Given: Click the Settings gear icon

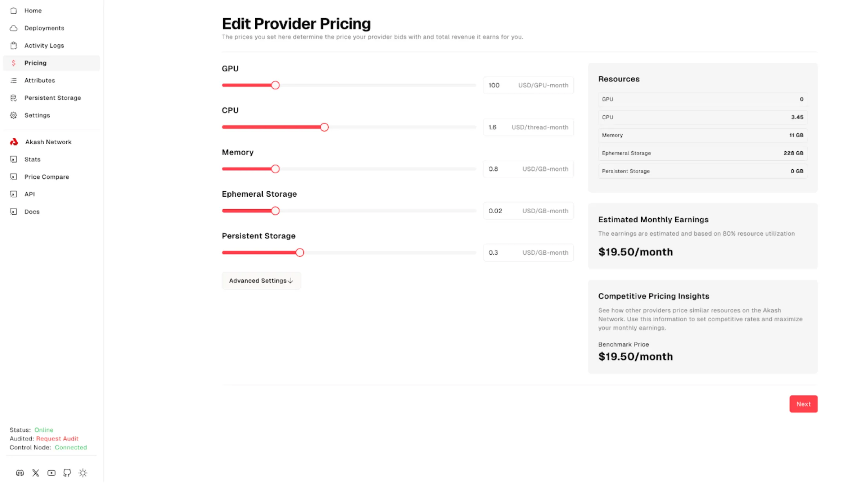Looking at the screenshot, I should pyautogui.click(x=14, y=115).
